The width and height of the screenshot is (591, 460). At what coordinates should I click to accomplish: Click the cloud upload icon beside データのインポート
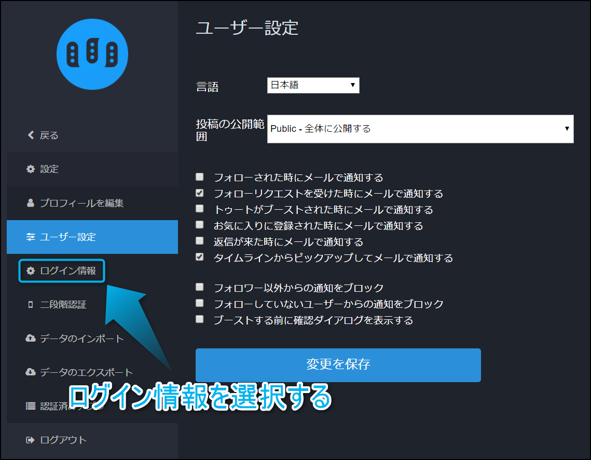(x=31, y=339)
